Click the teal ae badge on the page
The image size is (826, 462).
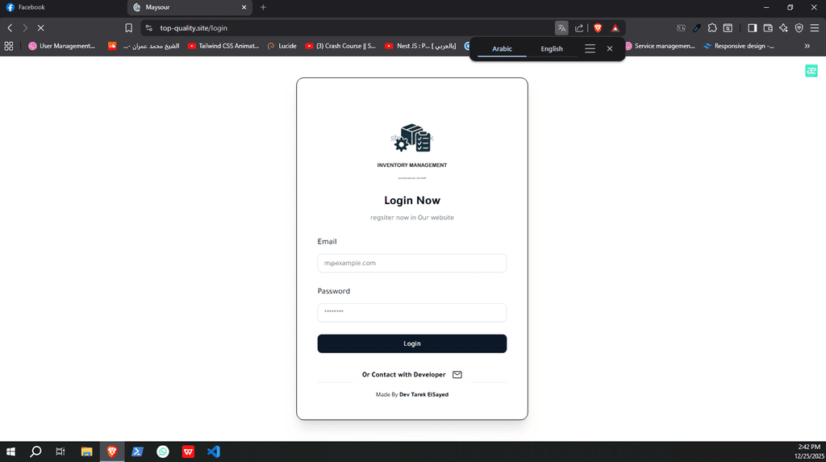(811, 71)
